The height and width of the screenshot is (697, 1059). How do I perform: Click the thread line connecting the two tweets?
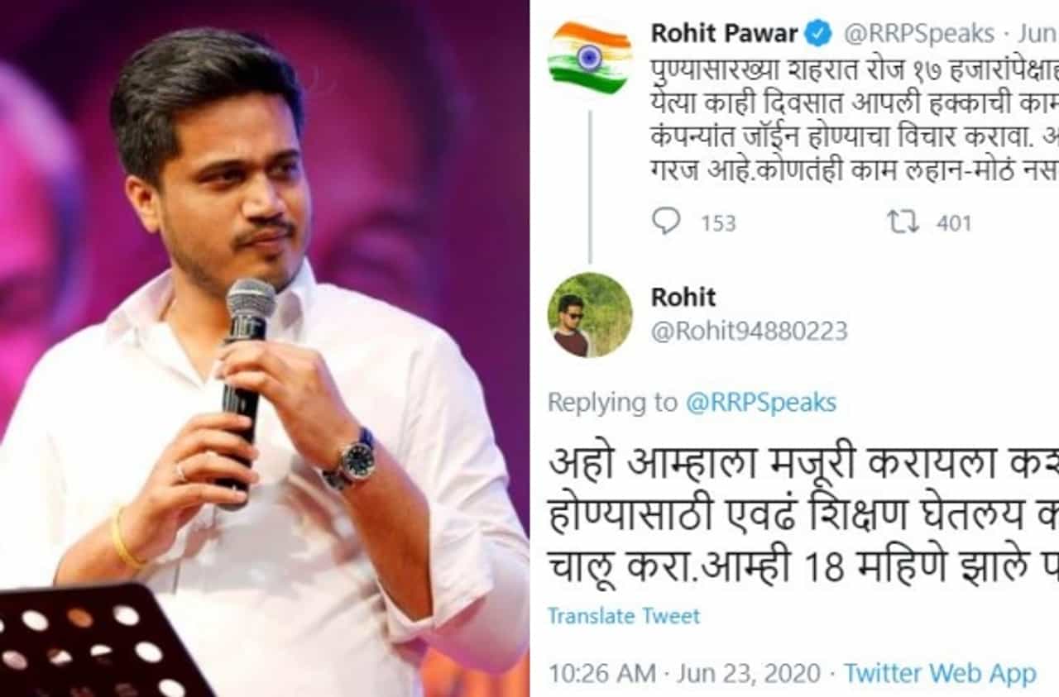[590, 186]
